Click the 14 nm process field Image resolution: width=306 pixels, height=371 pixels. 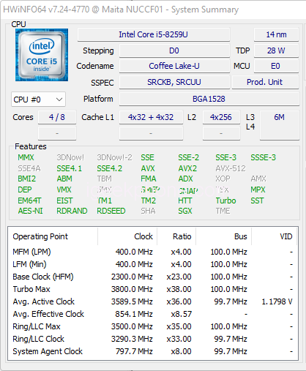coord(276,34)
